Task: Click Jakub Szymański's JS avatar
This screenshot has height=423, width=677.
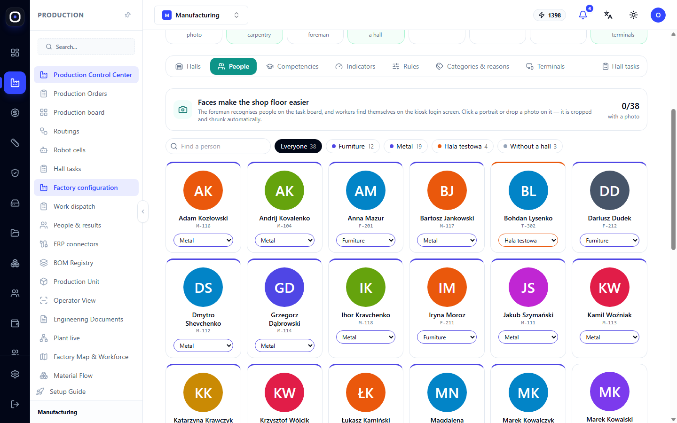Action: pos(528,287)
